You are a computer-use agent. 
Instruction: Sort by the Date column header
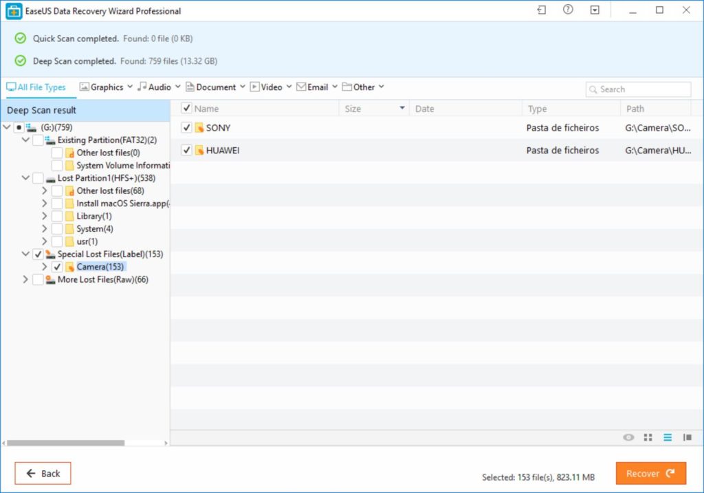424,109
